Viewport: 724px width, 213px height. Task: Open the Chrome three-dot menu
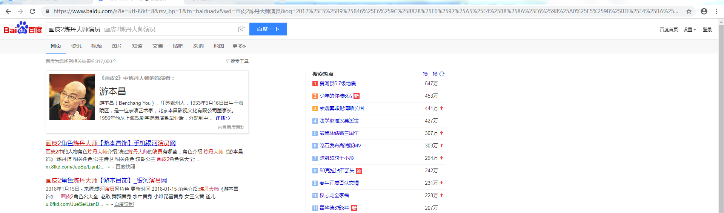(x=716, y=11)
